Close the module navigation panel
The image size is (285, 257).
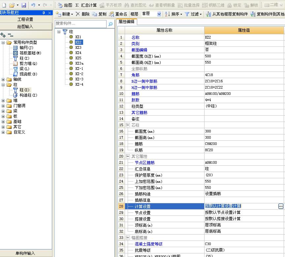(49, 13)
